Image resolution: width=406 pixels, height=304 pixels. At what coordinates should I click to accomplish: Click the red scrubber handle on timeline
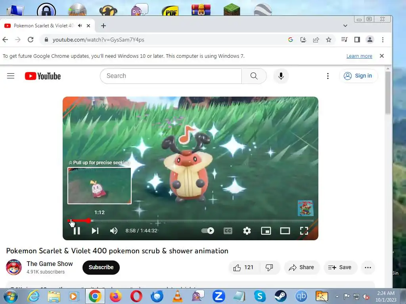[89, 221]
